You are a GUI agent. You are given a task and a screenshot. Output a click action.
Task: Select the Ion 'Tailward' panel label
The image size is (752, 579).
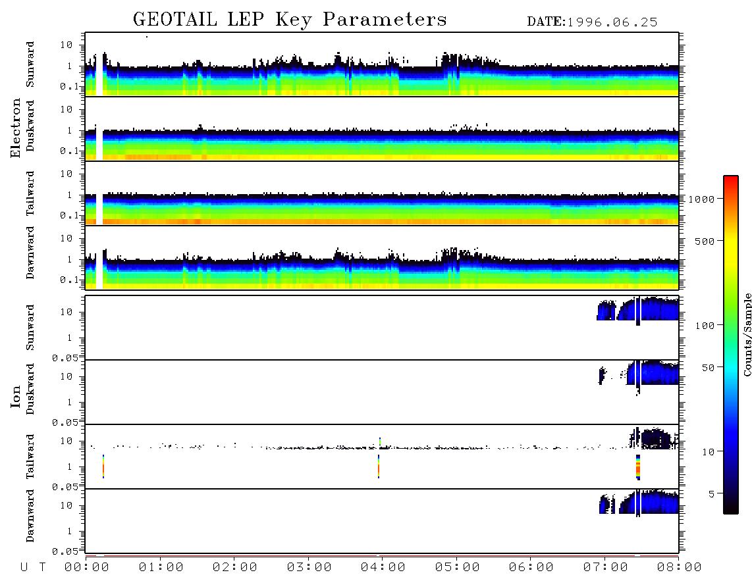30,457
